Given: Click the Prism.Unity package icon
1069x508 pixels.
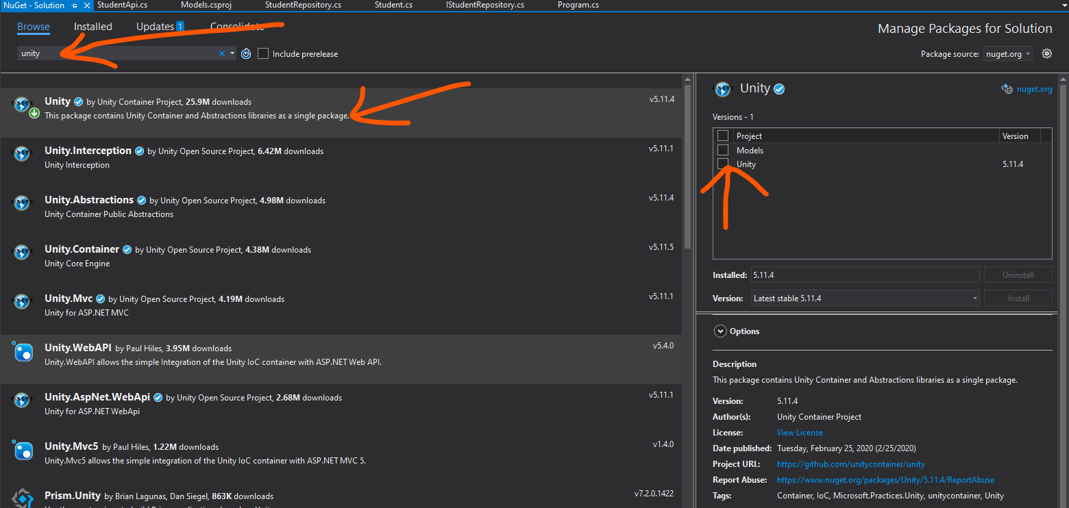Looking at the screenshot, I should [23, 498].
